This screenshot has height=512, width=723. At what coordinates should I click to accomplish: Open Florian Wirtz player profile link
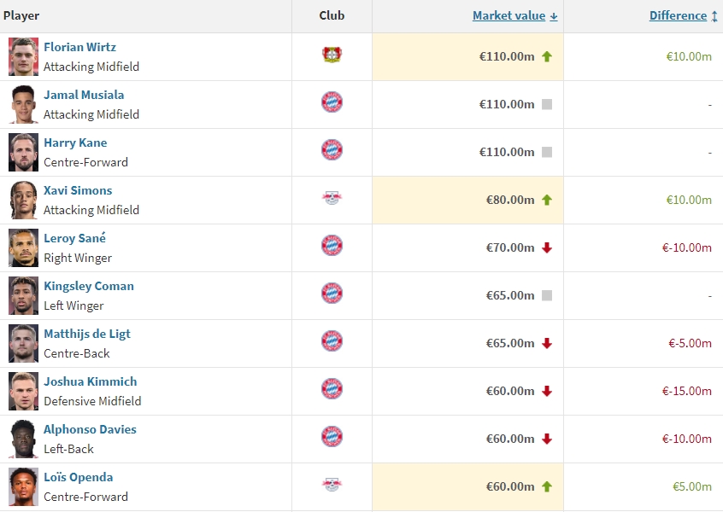[x=79, y=47]
